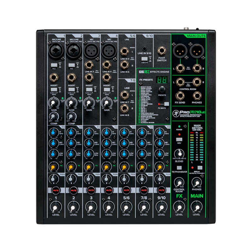The height and width of the screenshot is (252, 252).
Task: Click the Mackie ProFX10v3 logo
Action: tap(189, 113)
